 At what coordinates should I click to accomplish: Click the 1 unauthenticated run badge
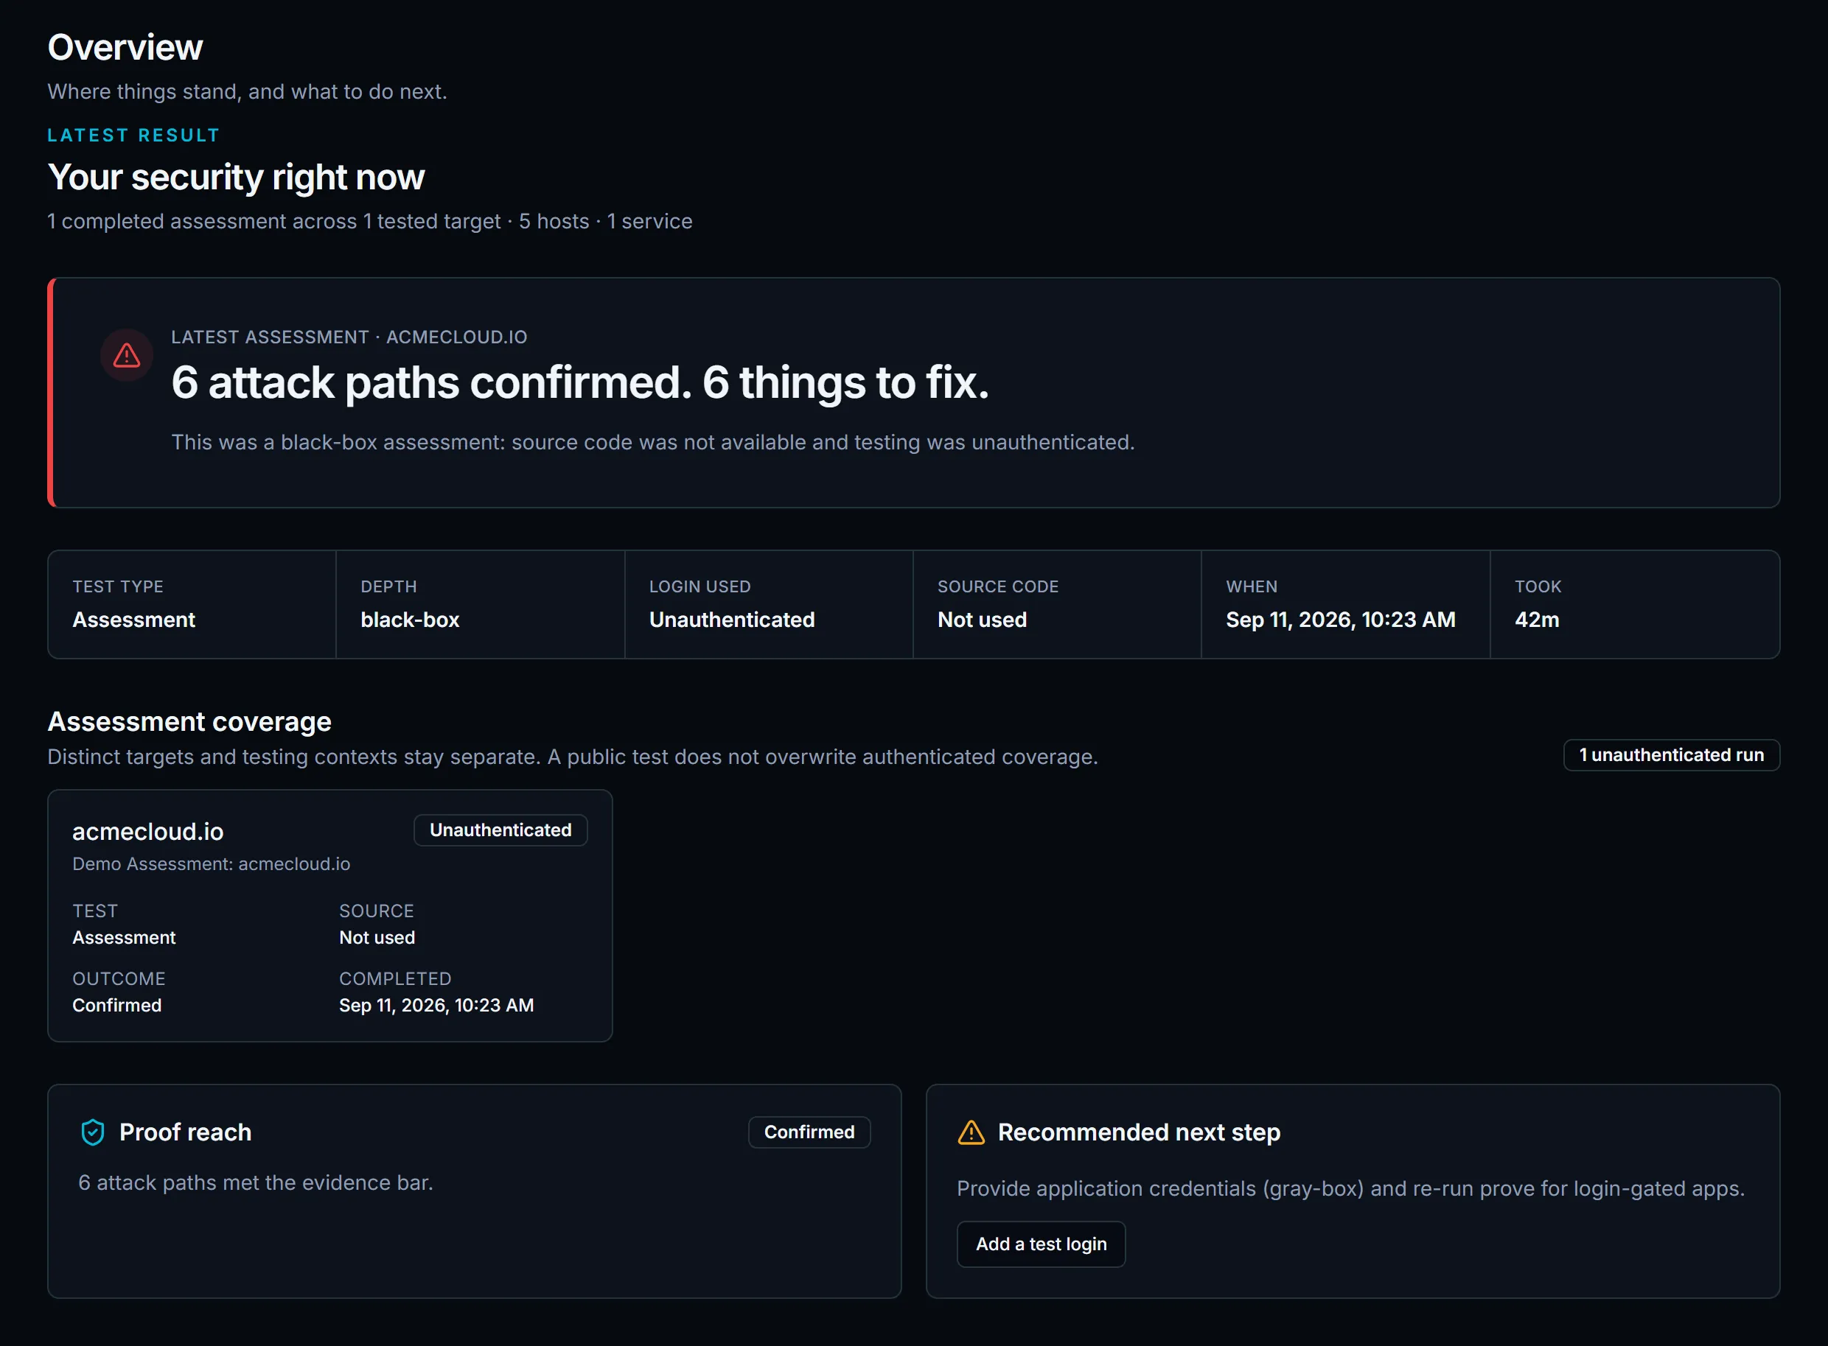[x=1671, y=754]
